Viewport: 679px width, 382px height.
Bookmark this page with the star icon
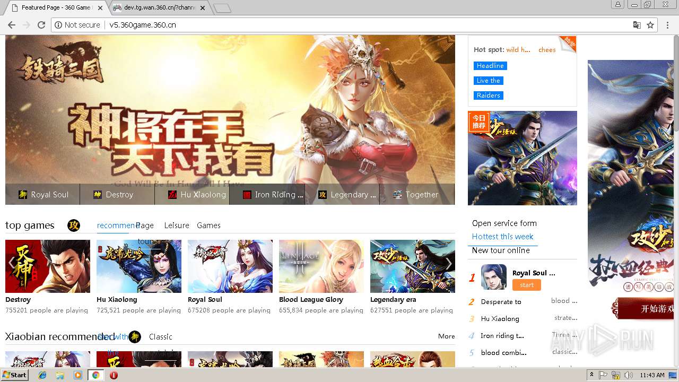tap(650, 25)
